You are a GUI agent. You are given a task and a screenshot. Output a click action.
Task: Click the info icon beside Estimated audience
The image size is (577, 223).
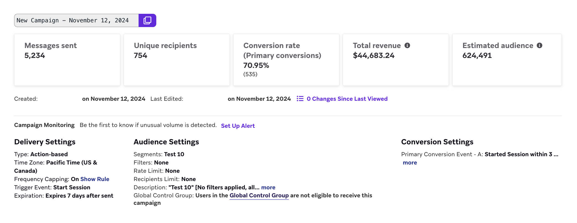pos(539,46)
